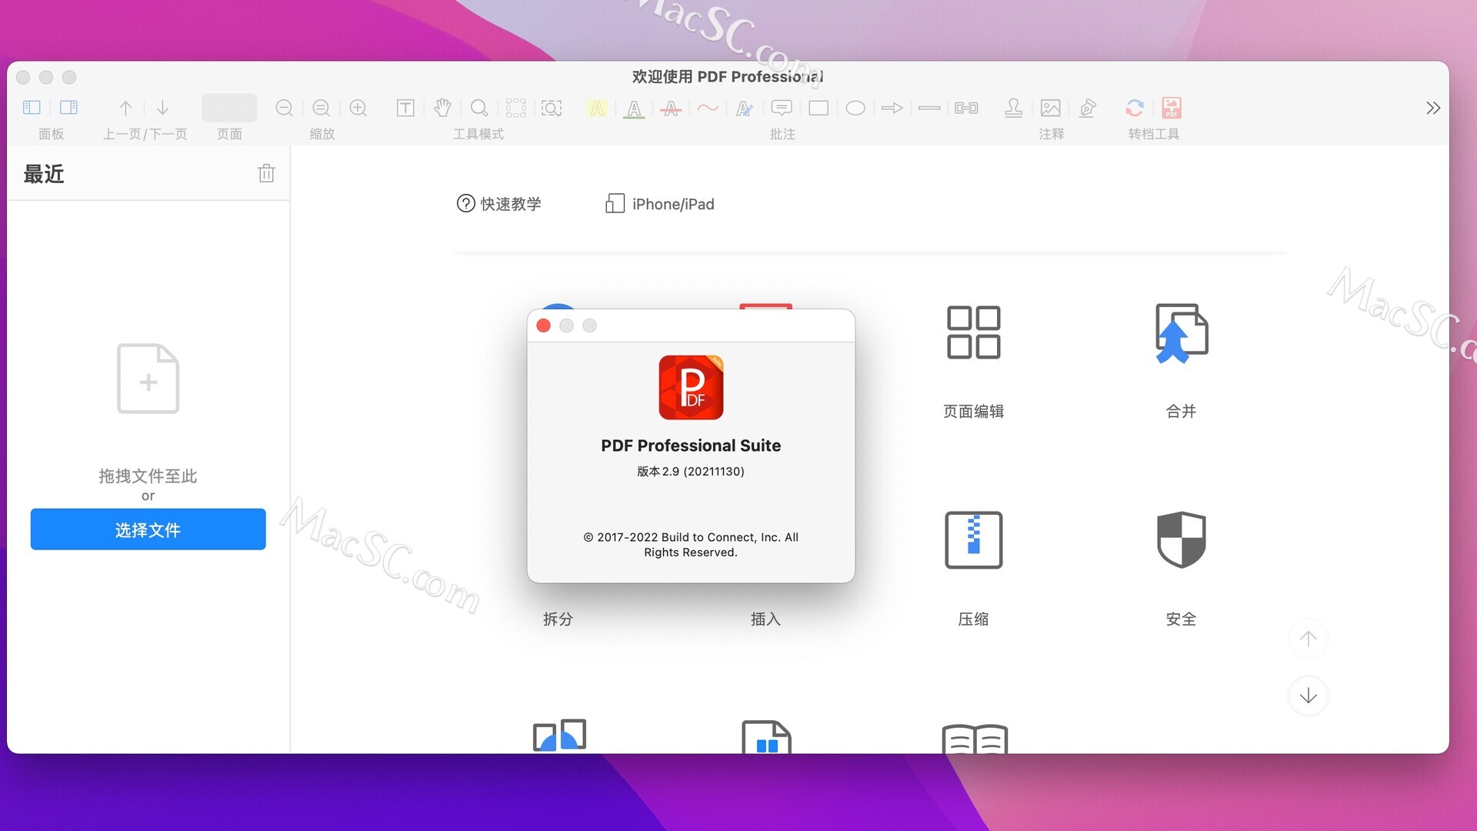Open the search tool
The width and height of the screenshot is (1477, 831).
point(479,108)
